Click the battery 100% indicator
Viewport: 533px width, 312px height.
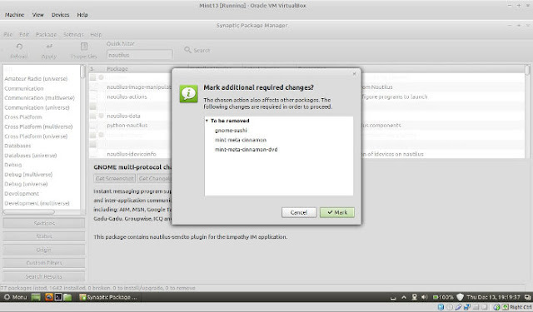tap(443, 297)
